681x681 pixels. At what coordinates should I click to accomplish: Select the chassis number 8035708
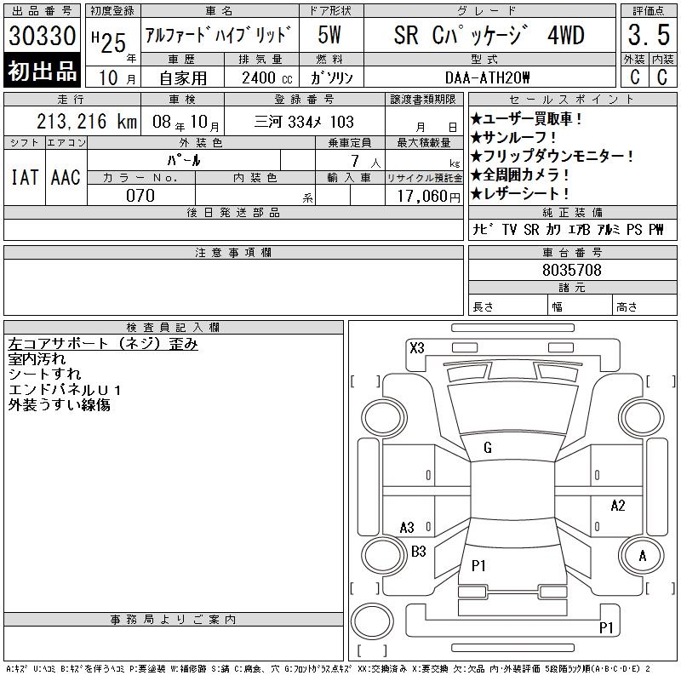pos(571,270)
